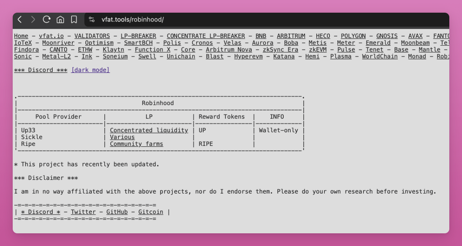Open Up33 Concentrated liquidity link
The image size is (462, 246).
pyautogui.click(x=149, y=130)
